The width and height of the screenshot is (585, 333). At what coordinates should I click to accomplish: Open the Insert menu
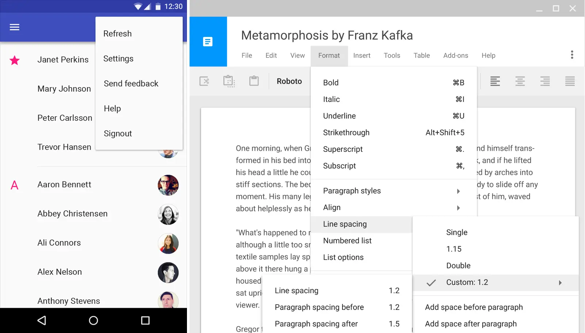pyautogui.click(x=362, y=55)
